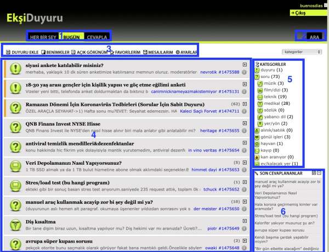This screenshot has height=252, width=329.
Task: Click the yer/yön category icon
Action: coord(260,124)
